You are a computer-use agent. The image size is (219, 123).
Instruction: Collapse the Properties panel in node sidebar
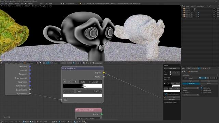click(164, 80)
